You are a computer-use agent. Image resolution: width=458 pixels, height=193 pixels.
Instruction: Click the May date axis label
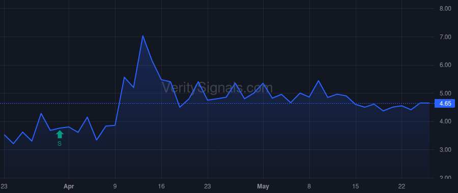[x=263, y=186]
